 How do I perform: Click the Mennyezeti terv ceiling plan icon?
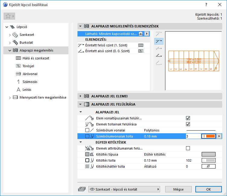click(15, 97)
